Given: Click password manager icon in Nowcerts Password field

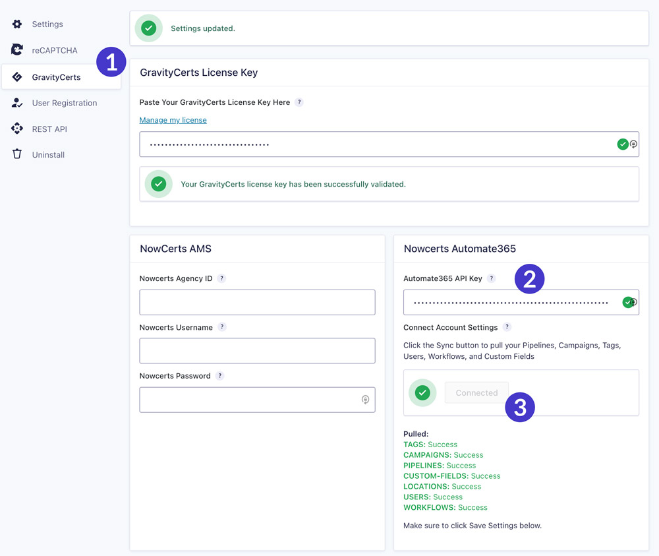Looking at the screenshot, I should [365, 400].
